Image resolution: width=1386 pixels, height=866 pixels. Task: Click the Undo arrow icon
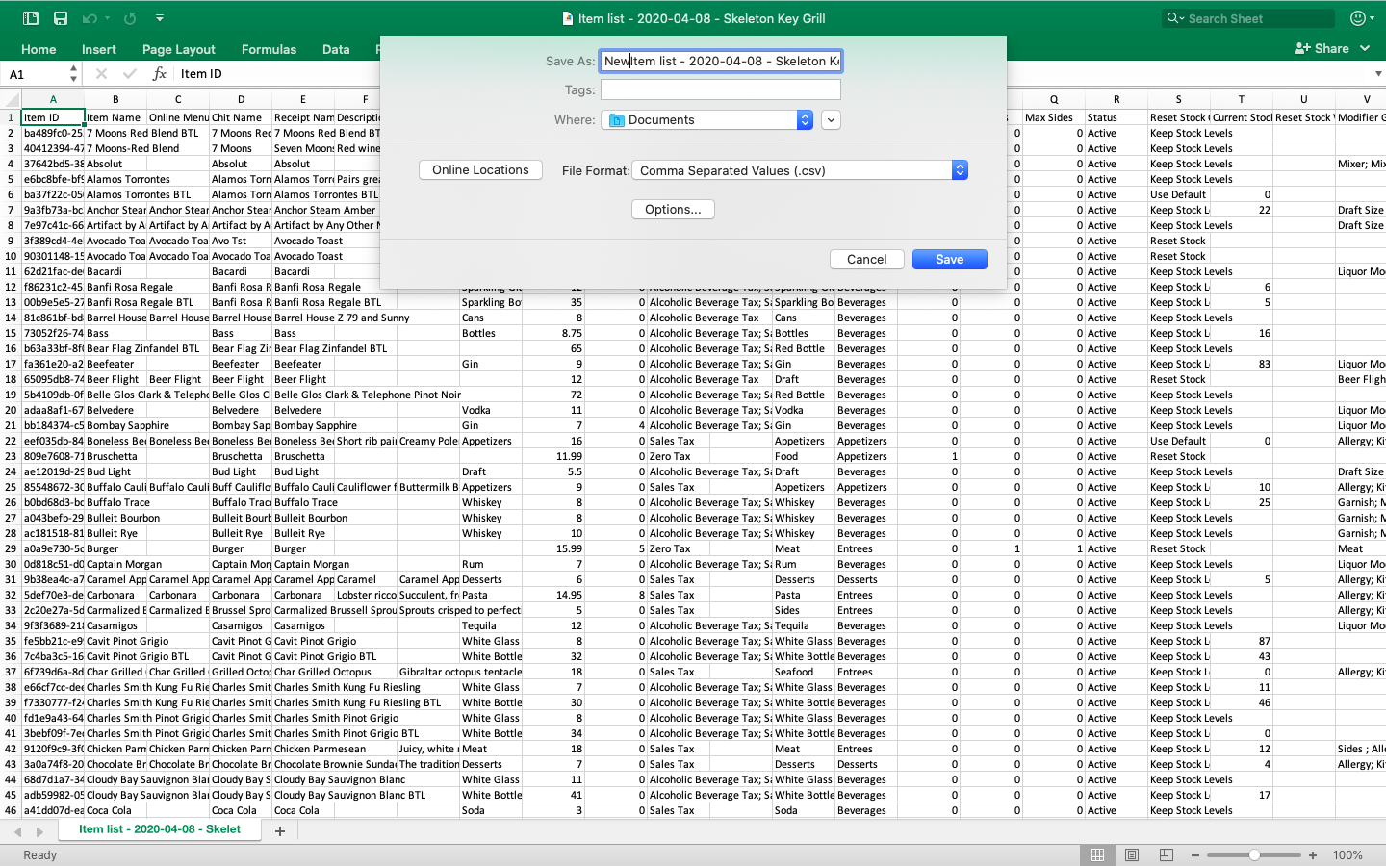coord(89,18)
